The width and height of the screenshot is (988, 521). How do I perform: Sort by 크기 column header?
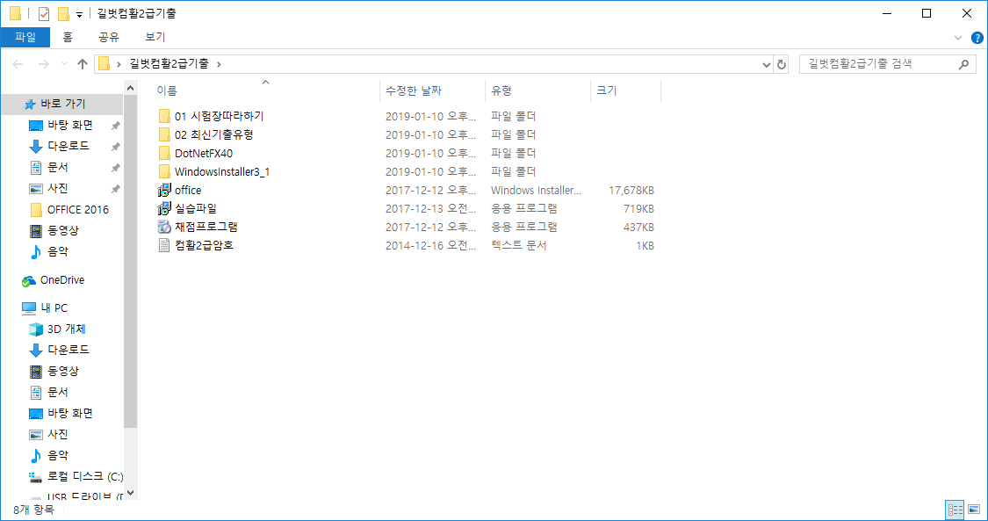click(607, 90)
